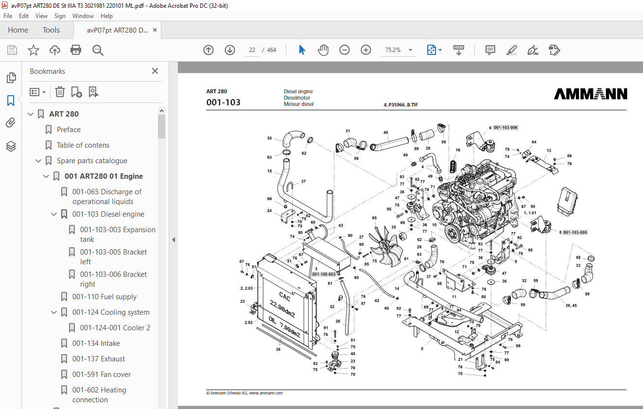
Task: Open the Attachments paperclip panel
Action: [x=11, y=123]
